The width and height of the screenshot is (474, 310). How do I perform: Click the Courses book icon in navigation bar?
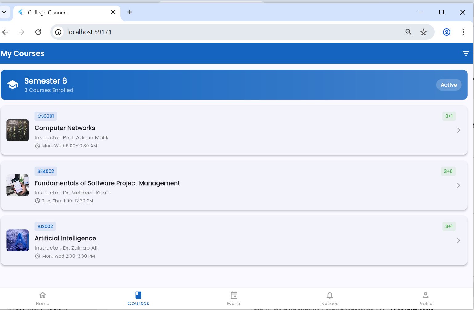[138, 294]
